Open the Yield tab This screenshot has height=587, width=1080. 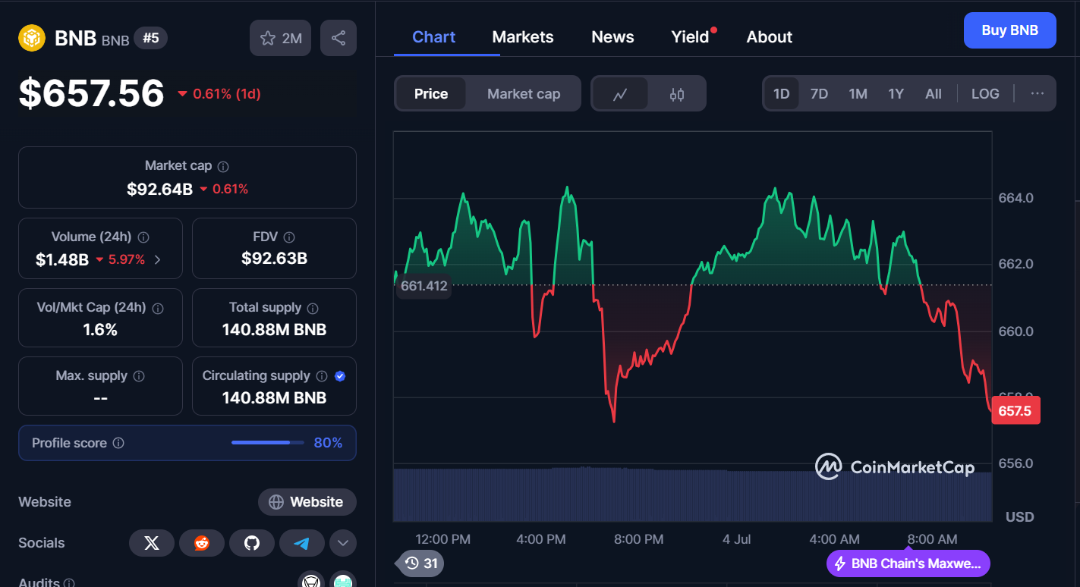click(691, 37)
